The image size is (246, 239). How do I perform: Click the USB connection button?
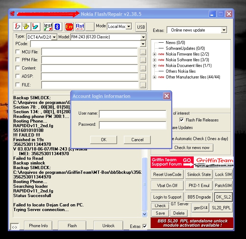pos(141,27)
